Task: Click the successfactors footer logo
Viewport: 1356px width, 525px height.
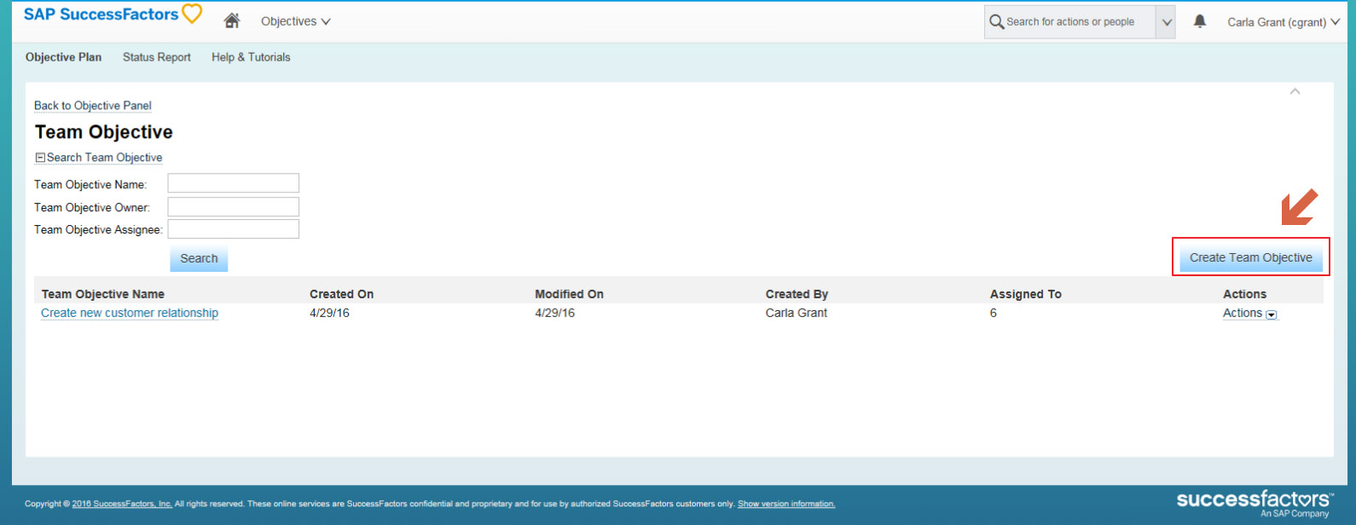Action: (x=1253, y=501)
